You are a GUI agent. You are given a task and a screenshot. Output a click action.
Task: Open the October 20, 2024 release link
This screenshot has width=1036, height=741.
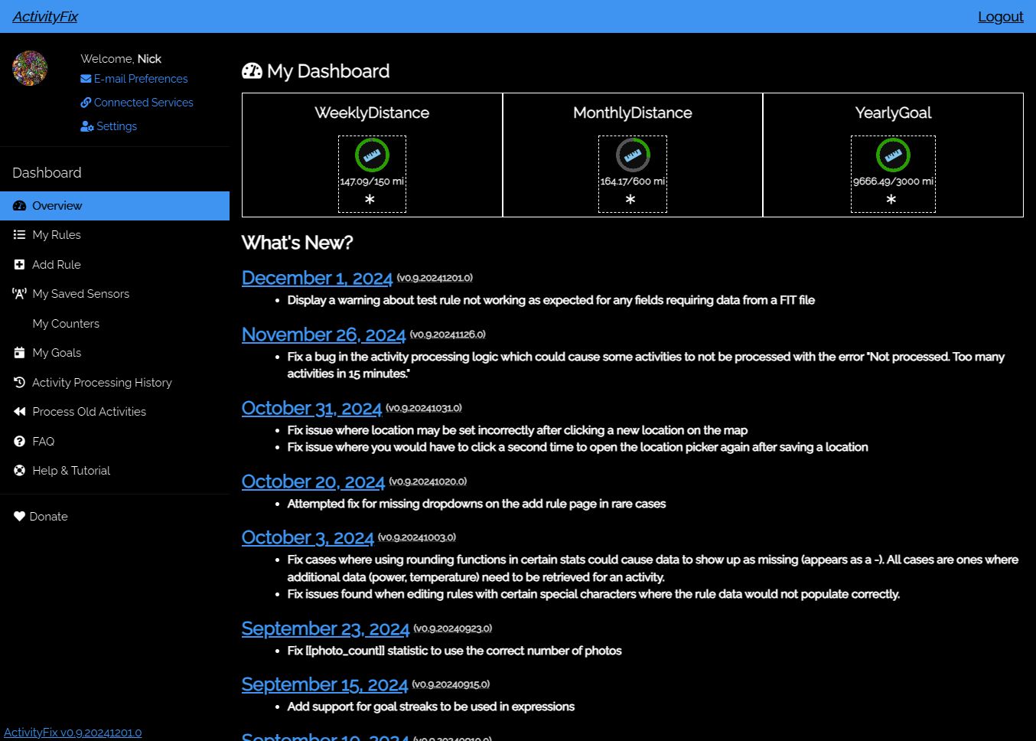click(313, 481)
